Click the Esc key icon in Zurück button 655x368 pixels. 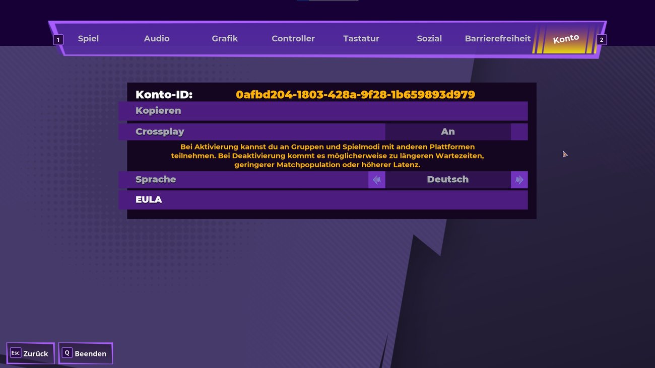(16, 353)
